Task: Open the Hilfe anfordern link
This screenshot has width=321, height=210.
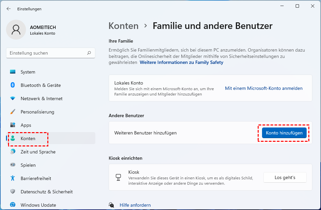Action: point(135,205)
